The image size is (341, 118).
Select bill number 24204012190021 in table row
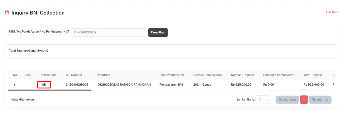click(x=78, y=84)
